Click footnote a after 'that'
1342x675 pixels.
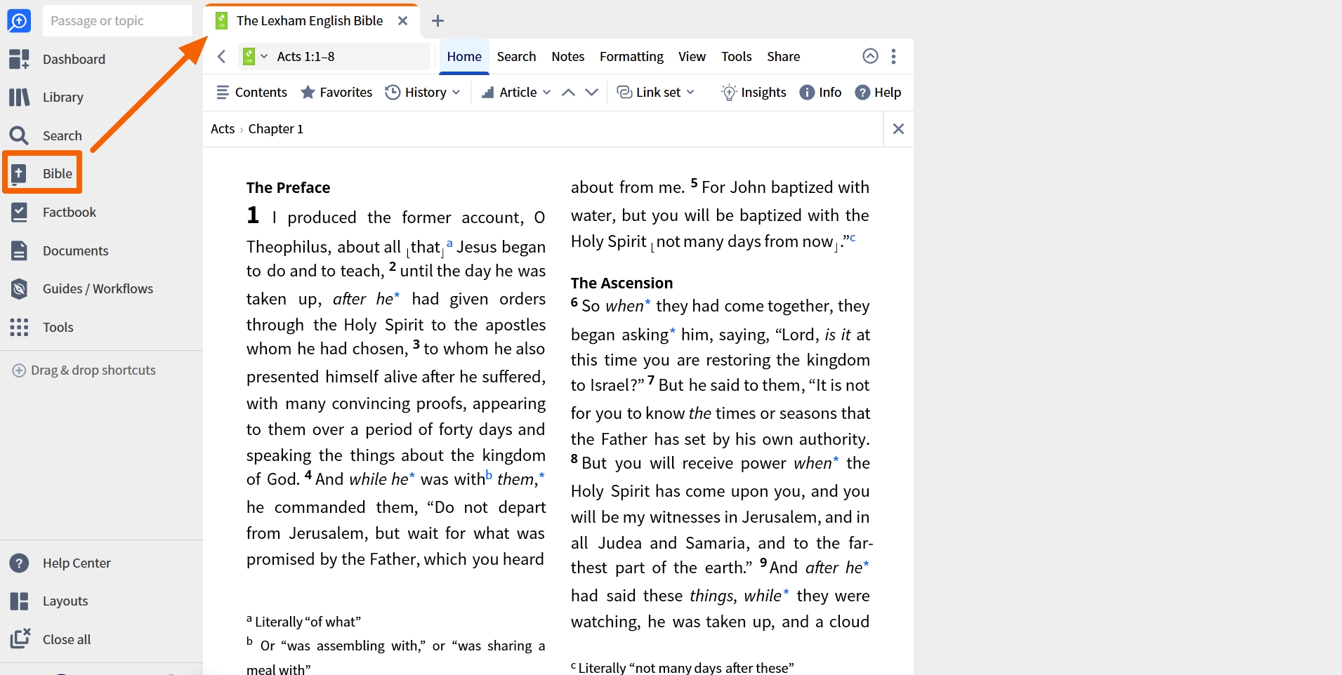point(449,243)
